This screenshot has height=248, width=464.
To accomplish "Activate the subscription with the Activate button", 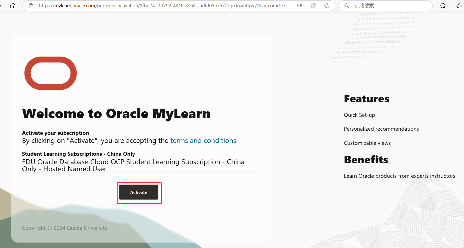I will point(139,192).
